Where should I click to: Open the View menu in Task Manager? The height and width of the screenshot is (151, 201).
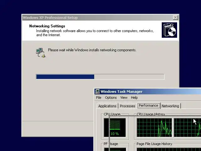pyautogui.click(x=124, y=98)
